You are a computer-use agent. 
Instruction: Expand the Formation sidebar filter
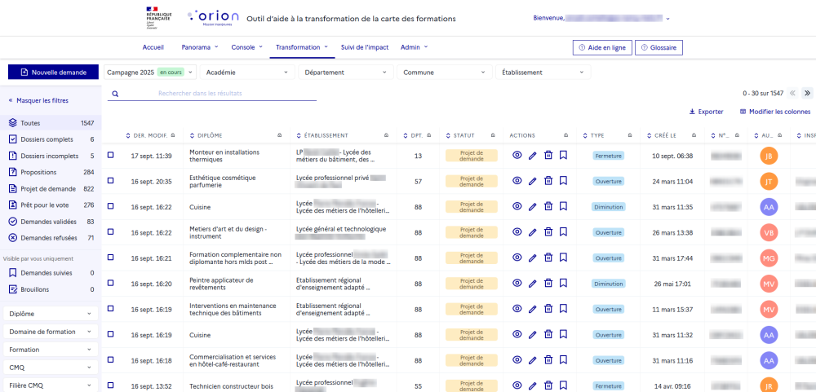coord(51,350)
